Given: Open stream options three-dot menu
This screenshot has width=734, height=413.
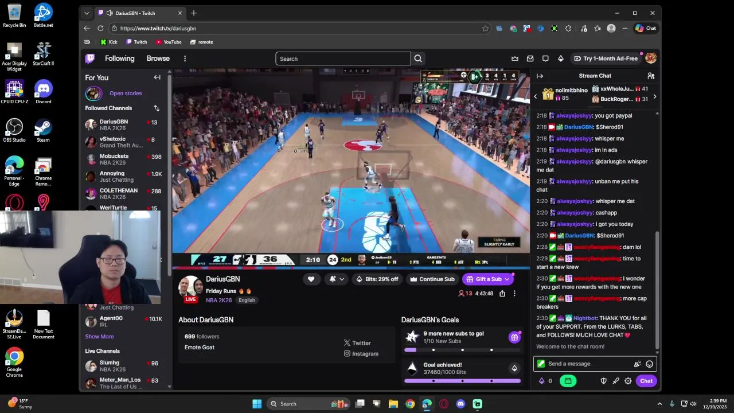Looking at the screenshot, I should pyautogui.click(x=514, y=293).
